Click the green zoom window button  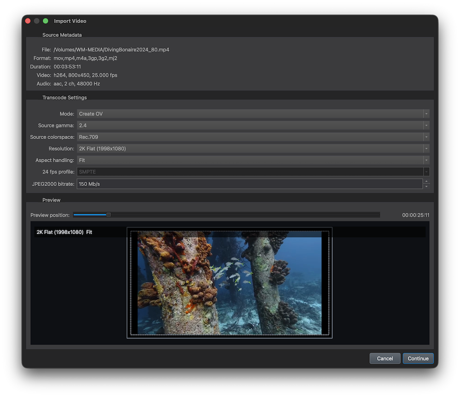(46, 21)
